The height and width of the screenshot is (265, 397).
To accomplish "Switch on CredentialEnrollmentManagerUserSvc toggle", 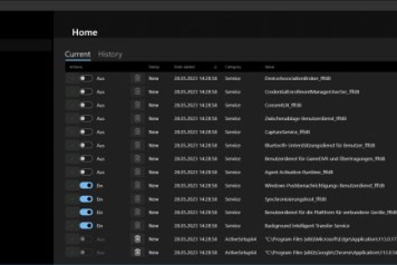I will coord(86,92).
